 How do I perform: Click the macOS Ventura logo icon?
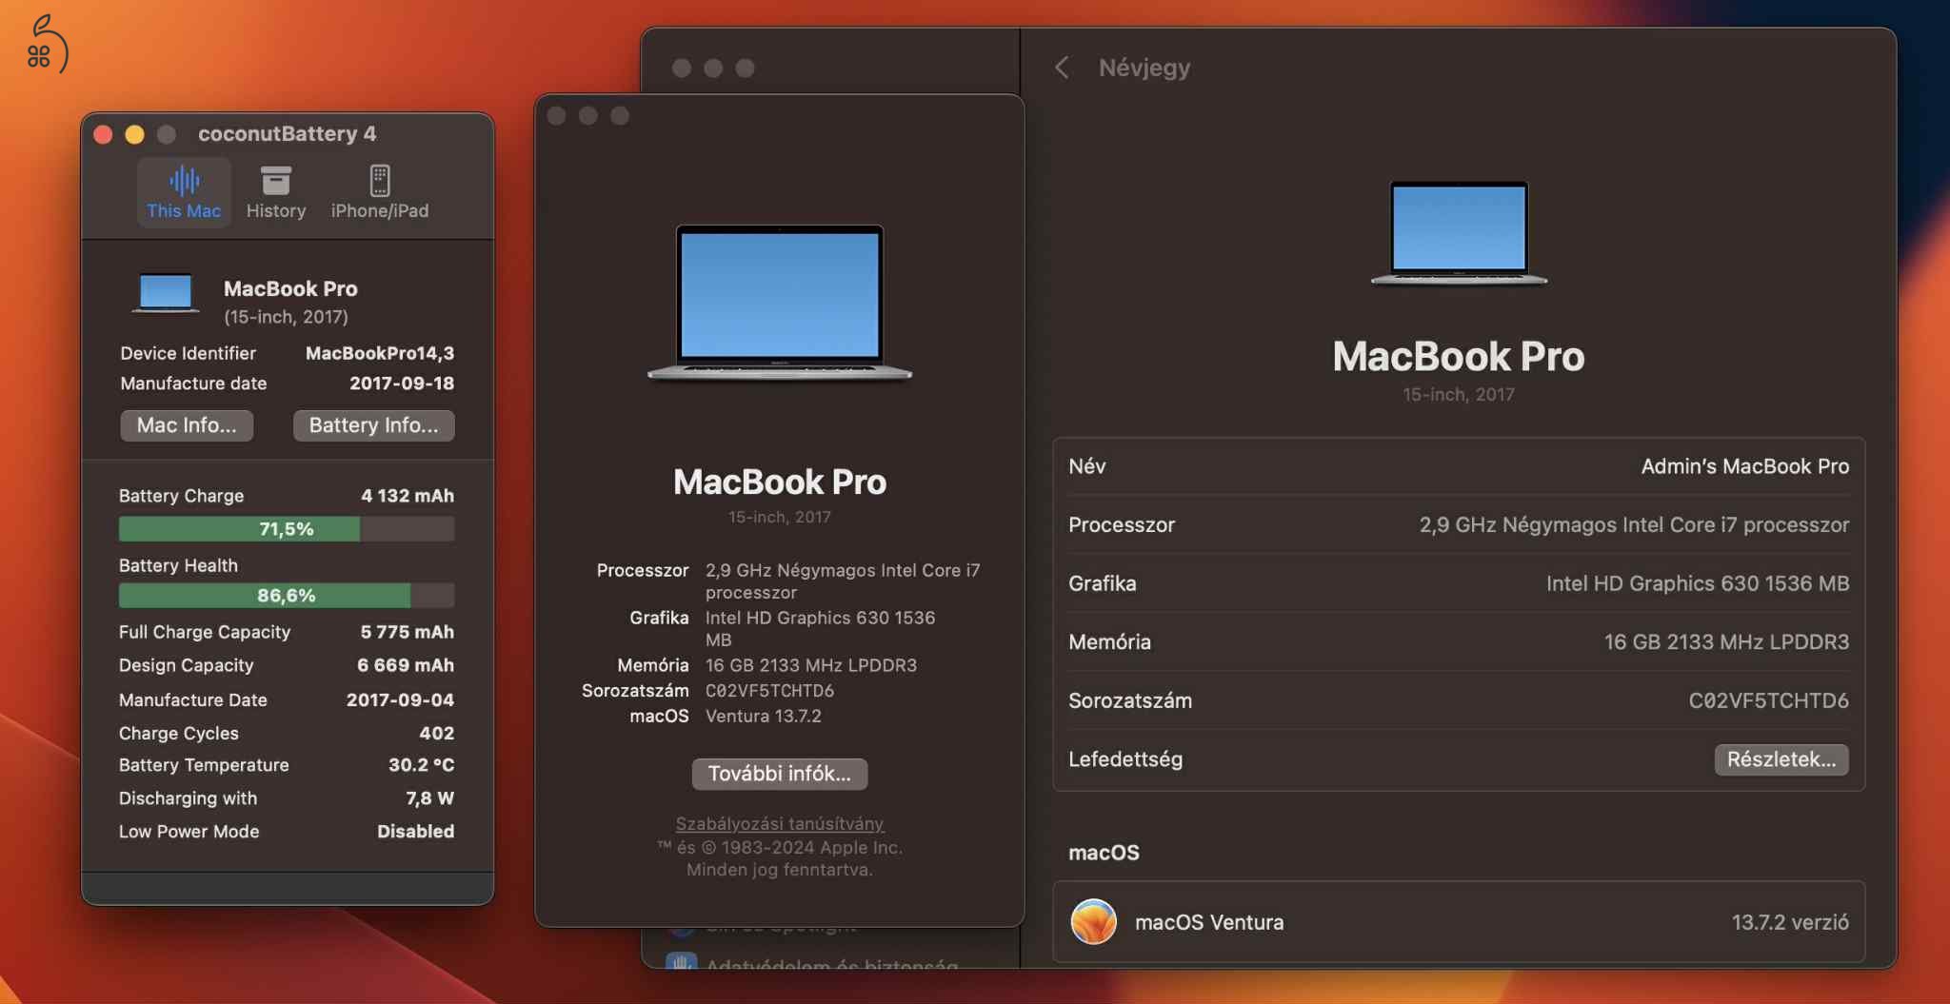coord(1093,921)
